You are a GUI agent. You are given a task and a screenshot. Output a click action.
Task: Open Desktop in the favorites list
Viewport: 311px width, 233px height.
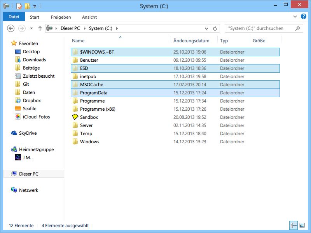tap(31, 52)
